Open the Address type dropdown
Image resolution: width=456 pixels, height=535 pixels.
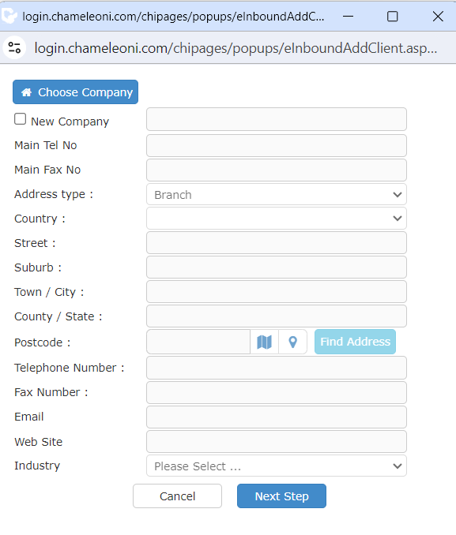(x=277, y=194)
